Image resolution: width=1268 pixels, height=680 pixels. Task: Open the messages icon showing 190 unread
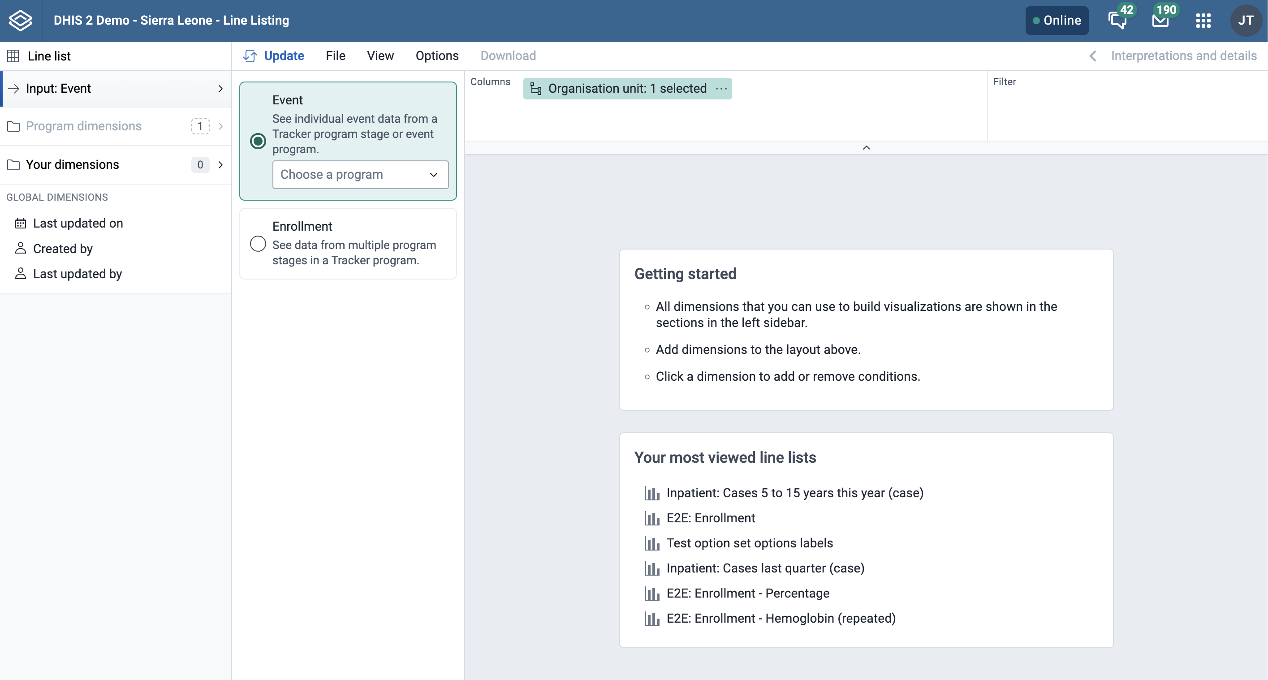point(1160,20)
